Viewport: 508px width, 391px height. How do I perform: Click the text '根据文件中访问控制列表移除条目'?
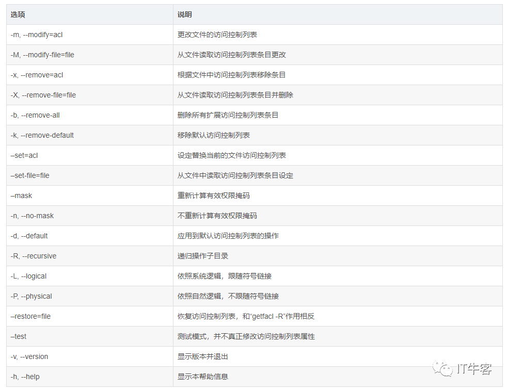[232, 75]
